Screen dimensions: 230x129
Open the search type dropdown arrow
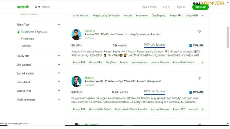point(39,7)
